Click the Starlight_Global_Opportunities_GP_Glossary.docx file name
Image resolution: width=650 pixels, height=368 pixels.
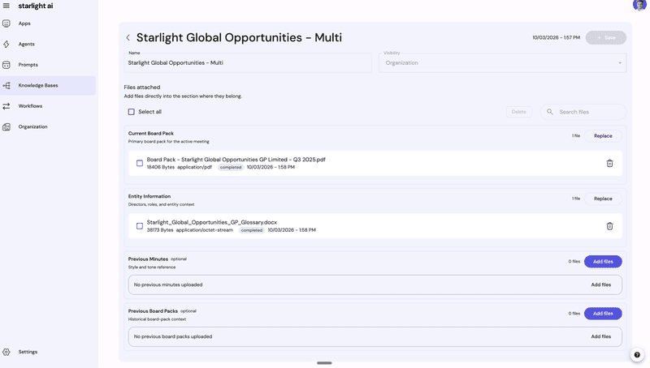212,222
